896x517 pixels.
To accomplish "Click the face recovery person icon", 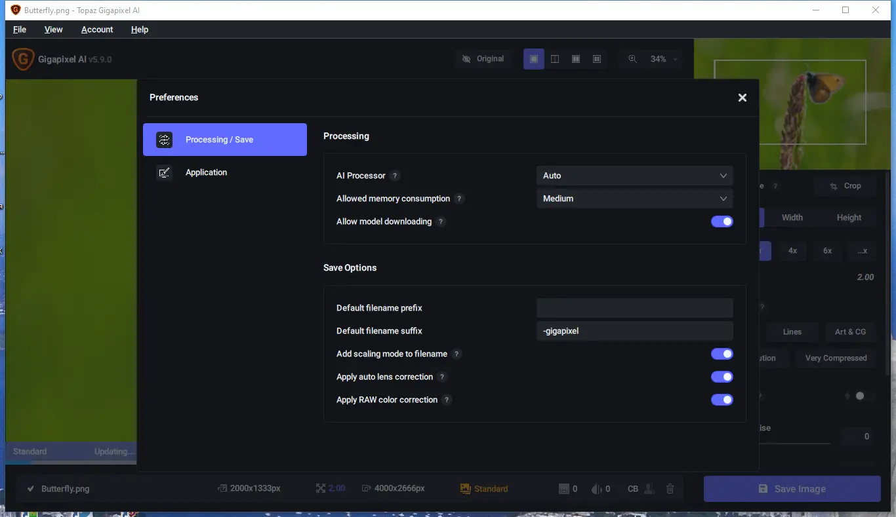I will click(649, 489).
